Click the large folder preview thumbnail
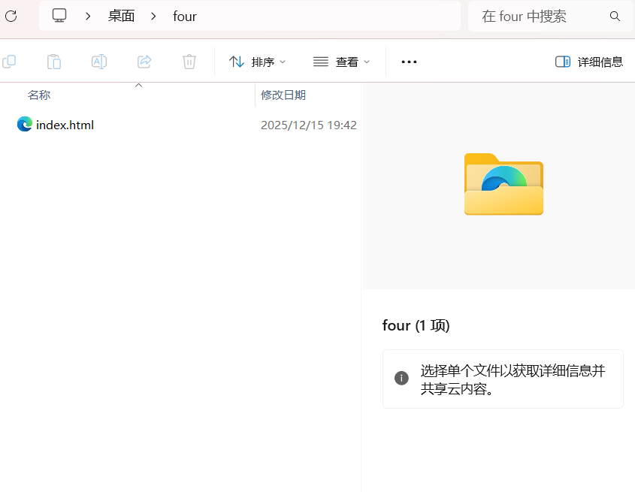The width and height of the screenshot is (635, 492). pos(502,186)
